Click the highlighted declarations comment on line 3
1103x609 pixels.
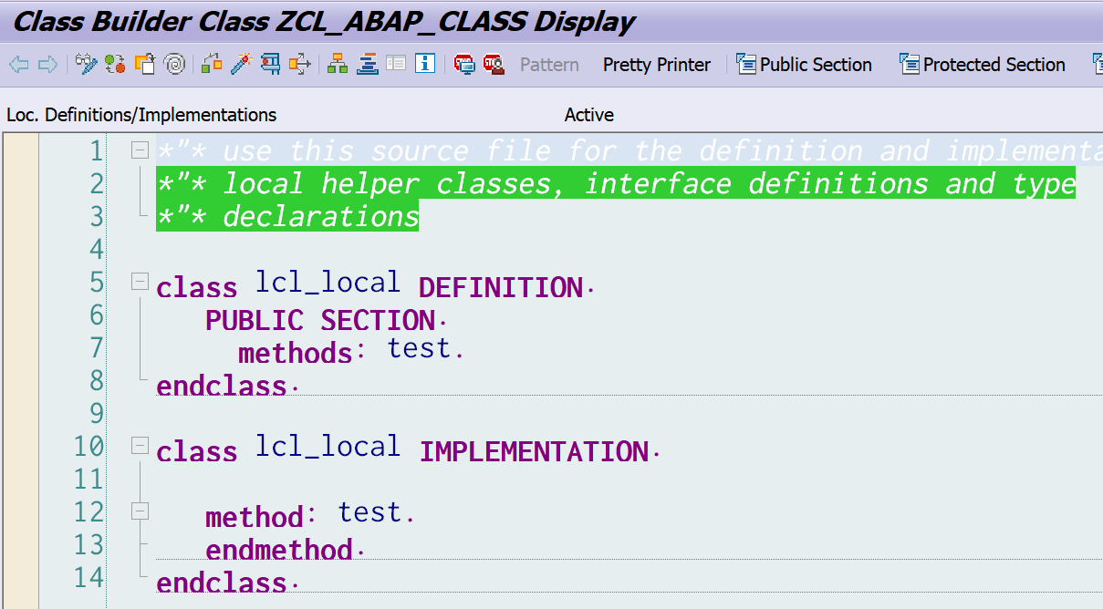(287, 216)
